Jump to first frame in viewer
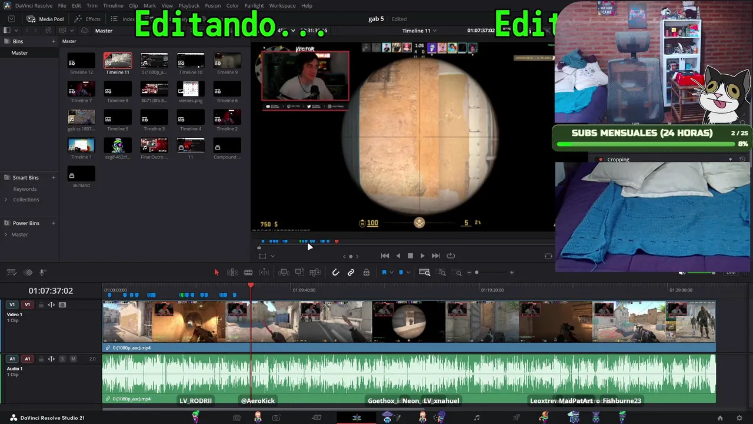 [x=385, y=256]
